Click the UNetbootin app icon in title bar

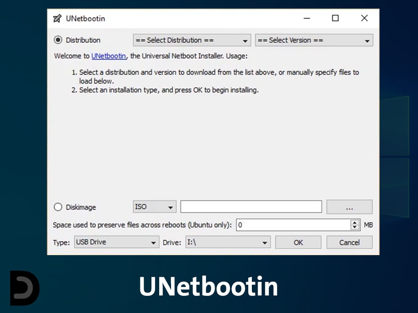click(57, 18)
